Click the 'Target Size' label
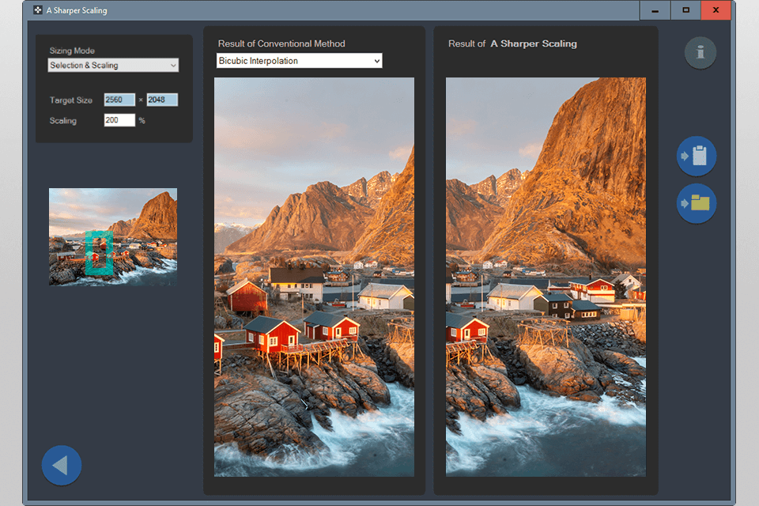This screenshot has width=759, height=506. coord(70,100)
